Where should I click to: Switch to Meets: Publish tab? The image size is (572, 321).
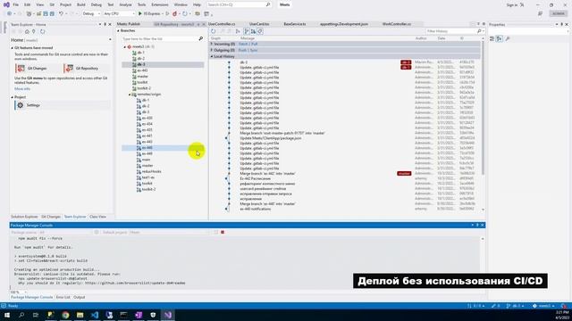pos(129,24)
